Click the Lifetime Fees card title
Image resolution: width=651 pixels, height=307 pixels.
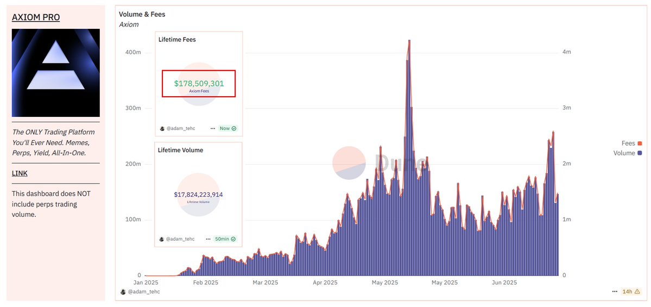pyautogui.click(x=178, y=40)
